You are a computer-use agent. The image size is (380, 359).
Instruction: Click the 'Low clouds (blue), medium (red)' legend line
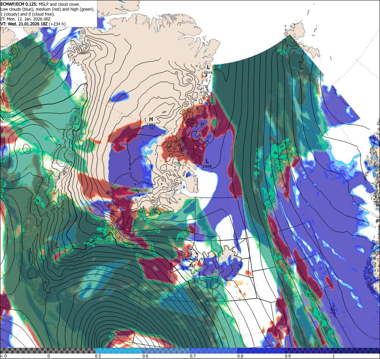[x=47, y=9]
